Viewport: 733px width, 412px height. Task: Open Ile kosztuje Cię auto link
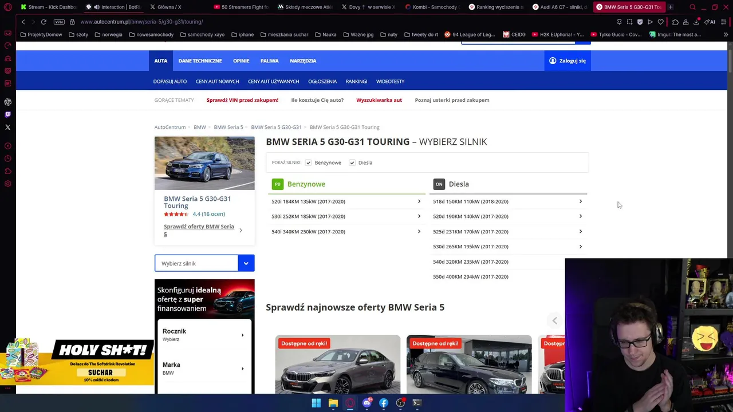317,100
